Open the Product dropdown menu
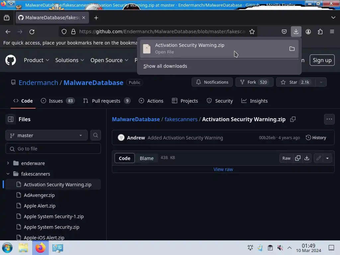 click(37, 60)
